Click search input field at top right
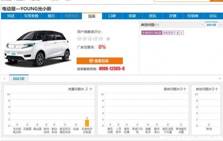The image size is (223, 141). [182, 1]
